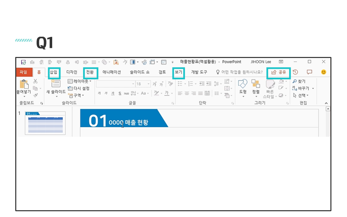Click the Paste clipboard icon
This screenshot has height=217, width=347.
pyautogui.click(x=24, y=84)
